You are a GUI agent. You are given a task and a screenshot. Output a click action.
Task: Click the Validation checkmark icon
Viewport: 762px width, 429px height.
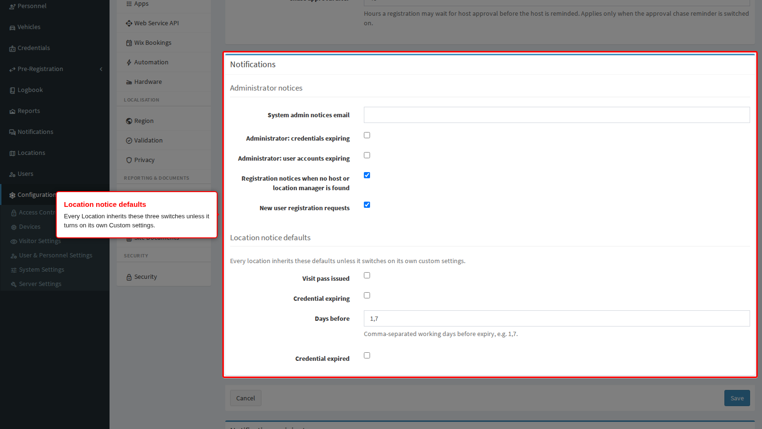click(x=129, y=141)
